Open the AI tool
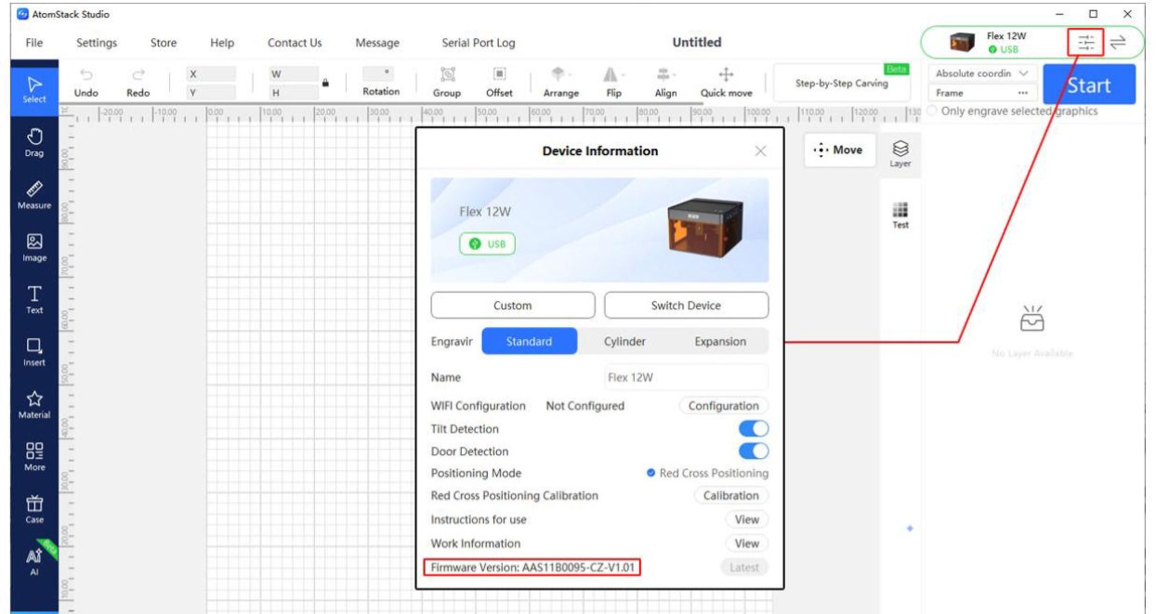The width and height of the screenshot is (1156, 614). pos(34,561)
